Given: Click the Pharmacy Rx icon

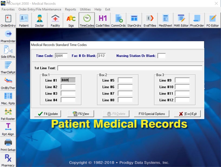Looking at the screenshot, I should point(8,160).
